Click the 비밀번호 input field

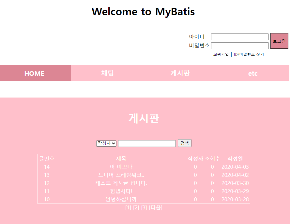(x=240, y=46)
